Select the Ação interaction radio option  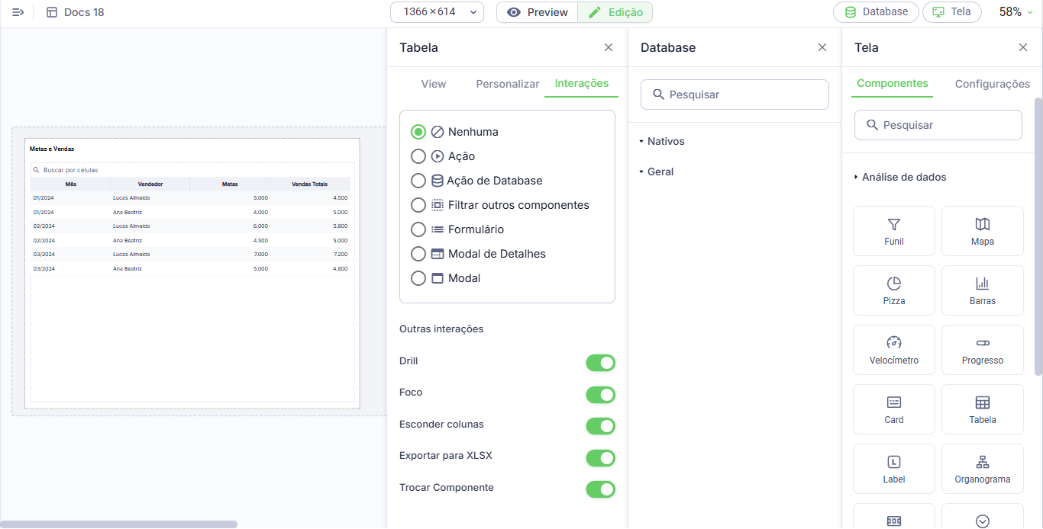click(x=418, y=156)
